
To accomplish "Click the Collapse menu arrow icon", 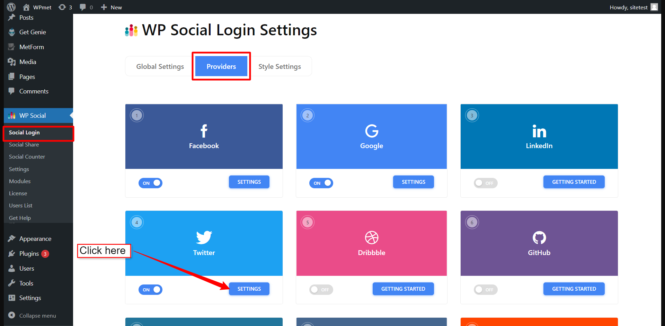I will [x=12, y=315].
